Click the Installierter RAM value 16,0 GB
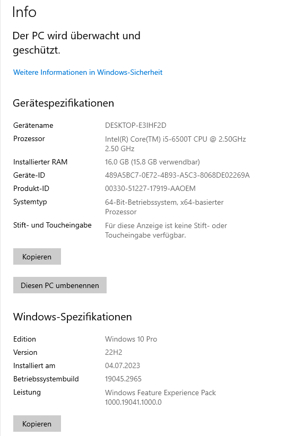Image resolution: width=305 pixels, height=436 pixels. pos(152,162)
